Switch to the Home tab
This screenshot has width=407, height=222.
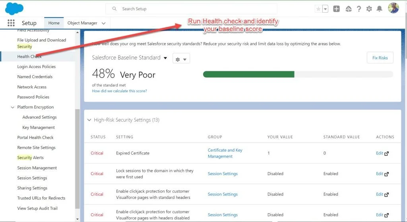[x=54, y=23]
